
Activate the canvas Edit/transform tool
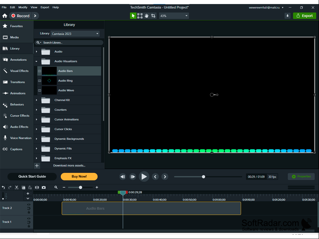(140, 16)
